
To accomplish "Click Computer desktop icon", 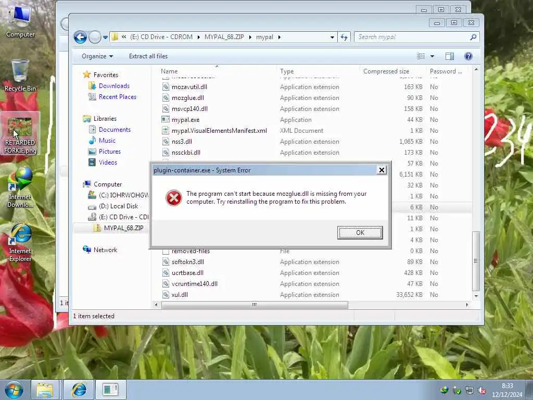I will (x=20, y=22).
